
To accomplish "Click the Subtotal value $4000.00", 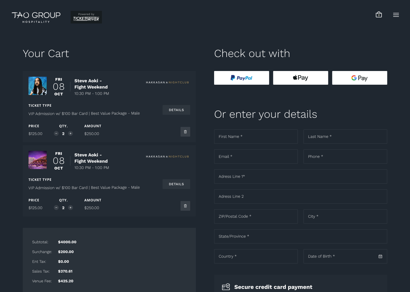I will tap(67, 242).
